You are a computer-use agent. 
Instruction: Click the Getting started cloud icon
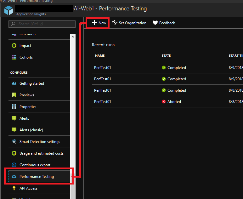pos(14,83)
